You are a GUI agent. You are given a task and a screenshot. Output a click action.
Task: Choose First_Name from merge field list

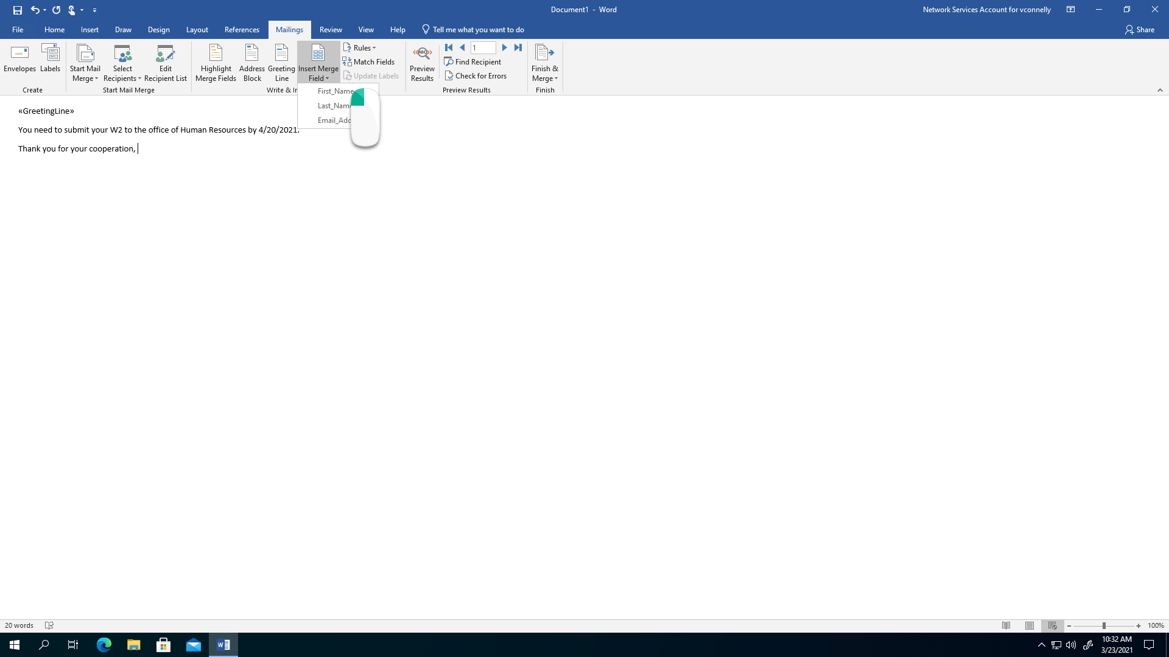(335, 91)
